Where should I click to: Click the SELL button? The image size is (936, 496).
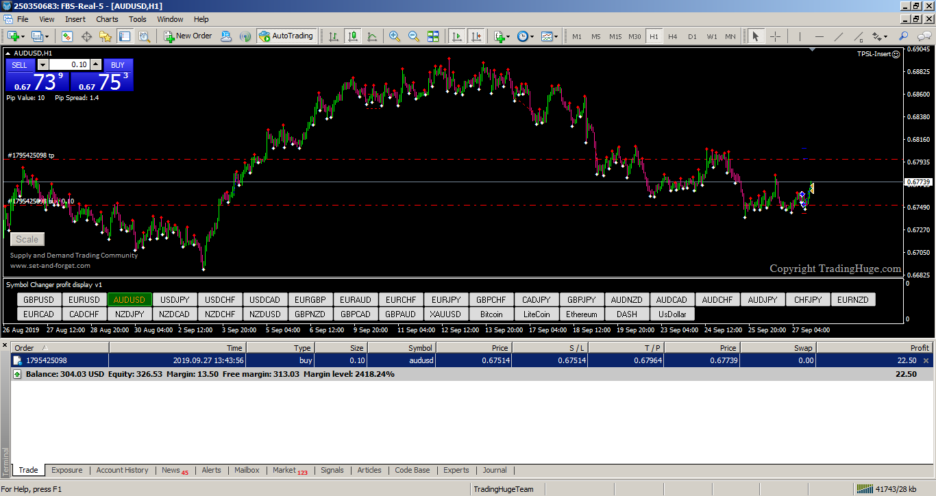19,65
